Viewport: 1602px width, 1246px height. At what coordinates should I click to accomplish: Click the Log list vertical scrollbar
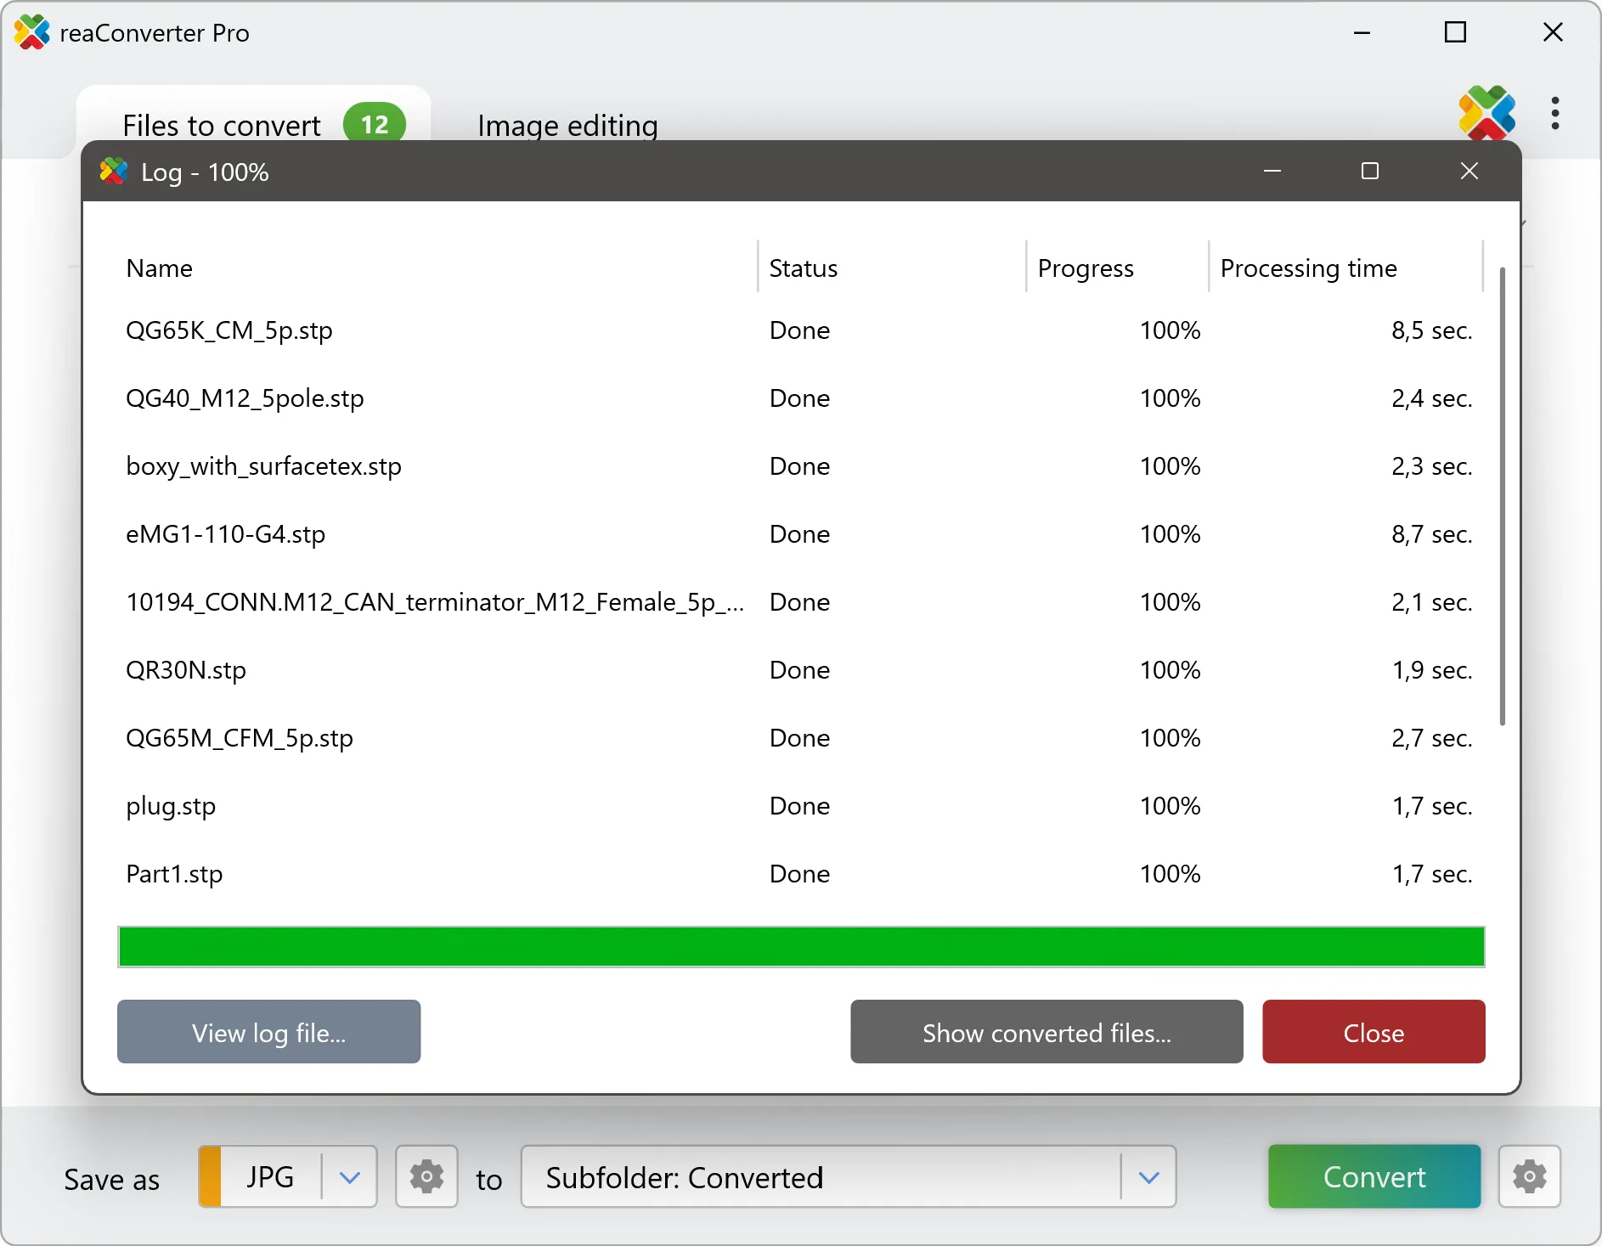(1502, 497)
